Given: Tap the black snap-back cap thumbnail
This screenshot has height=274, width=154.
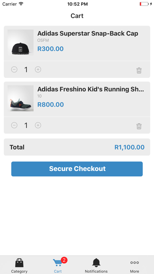Looking at the screenshot, I should 20,43.
